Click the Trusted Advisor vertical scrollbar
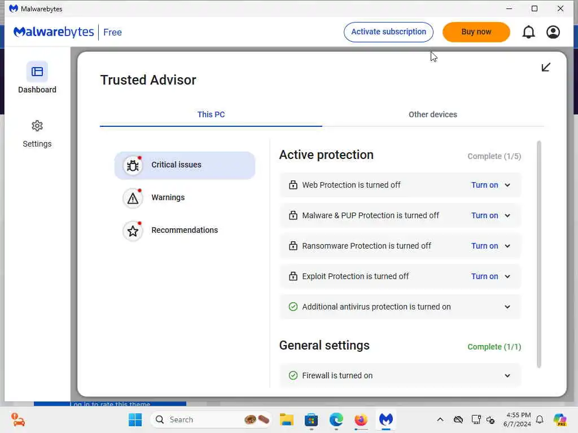578x433 pixels. point(539,254)
